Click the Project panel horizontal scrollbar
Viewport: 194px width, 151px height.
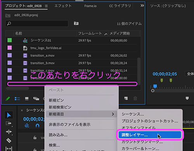(x=17, y=88)
